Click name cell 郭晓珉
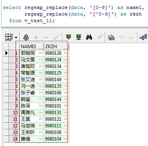Viewport: 148px width, 146px height. (x=28, y=53)
